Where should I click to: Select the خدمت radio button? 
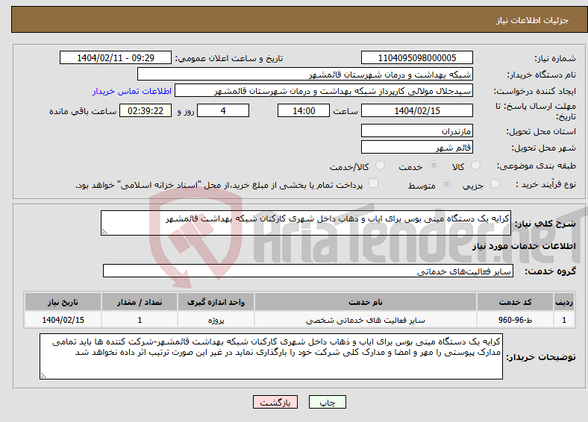(x=434, y=166)
